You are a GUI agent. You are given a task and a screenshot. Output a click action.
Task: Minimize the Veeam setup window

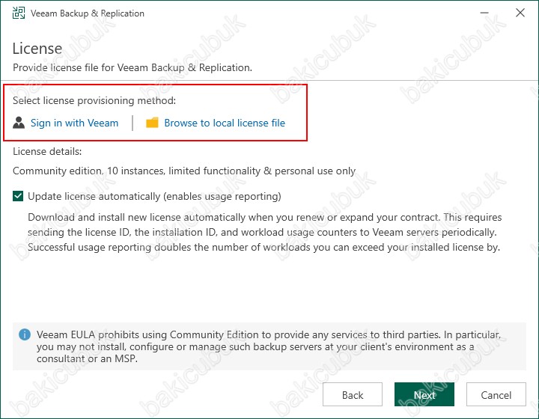coord(484,13)
